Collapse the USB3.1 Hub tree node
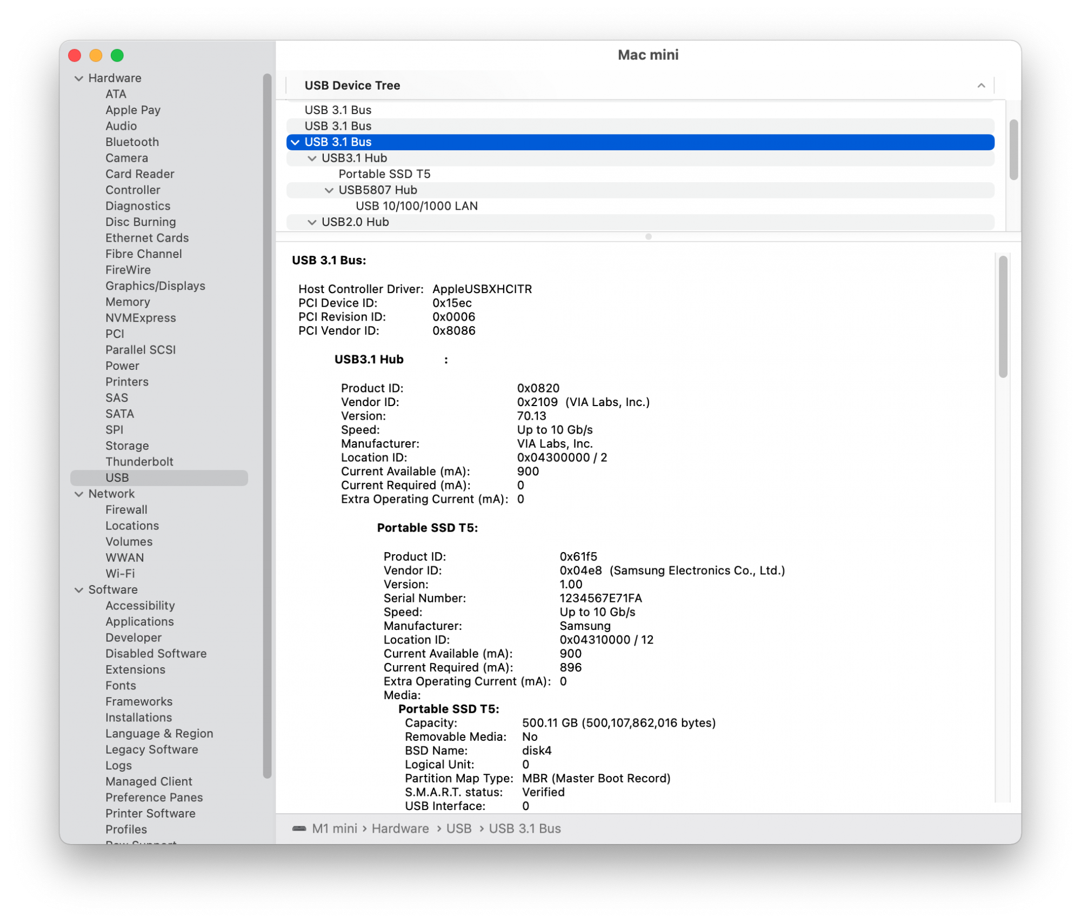Viewport: 1081px width, 923px height. [312, 158]
